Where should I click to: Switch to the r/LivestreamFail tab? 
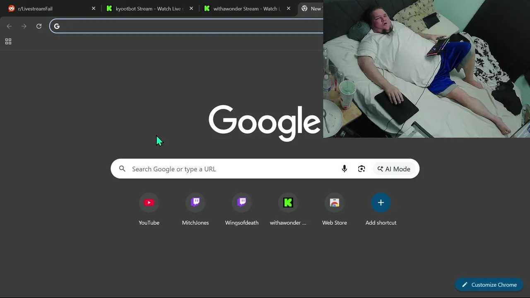(x=51, y=9)
